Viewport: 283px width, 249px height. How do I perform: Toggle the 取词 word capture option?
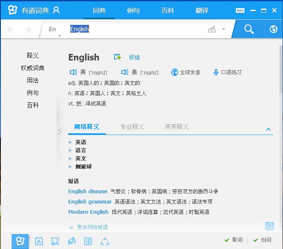coord(233,240)
